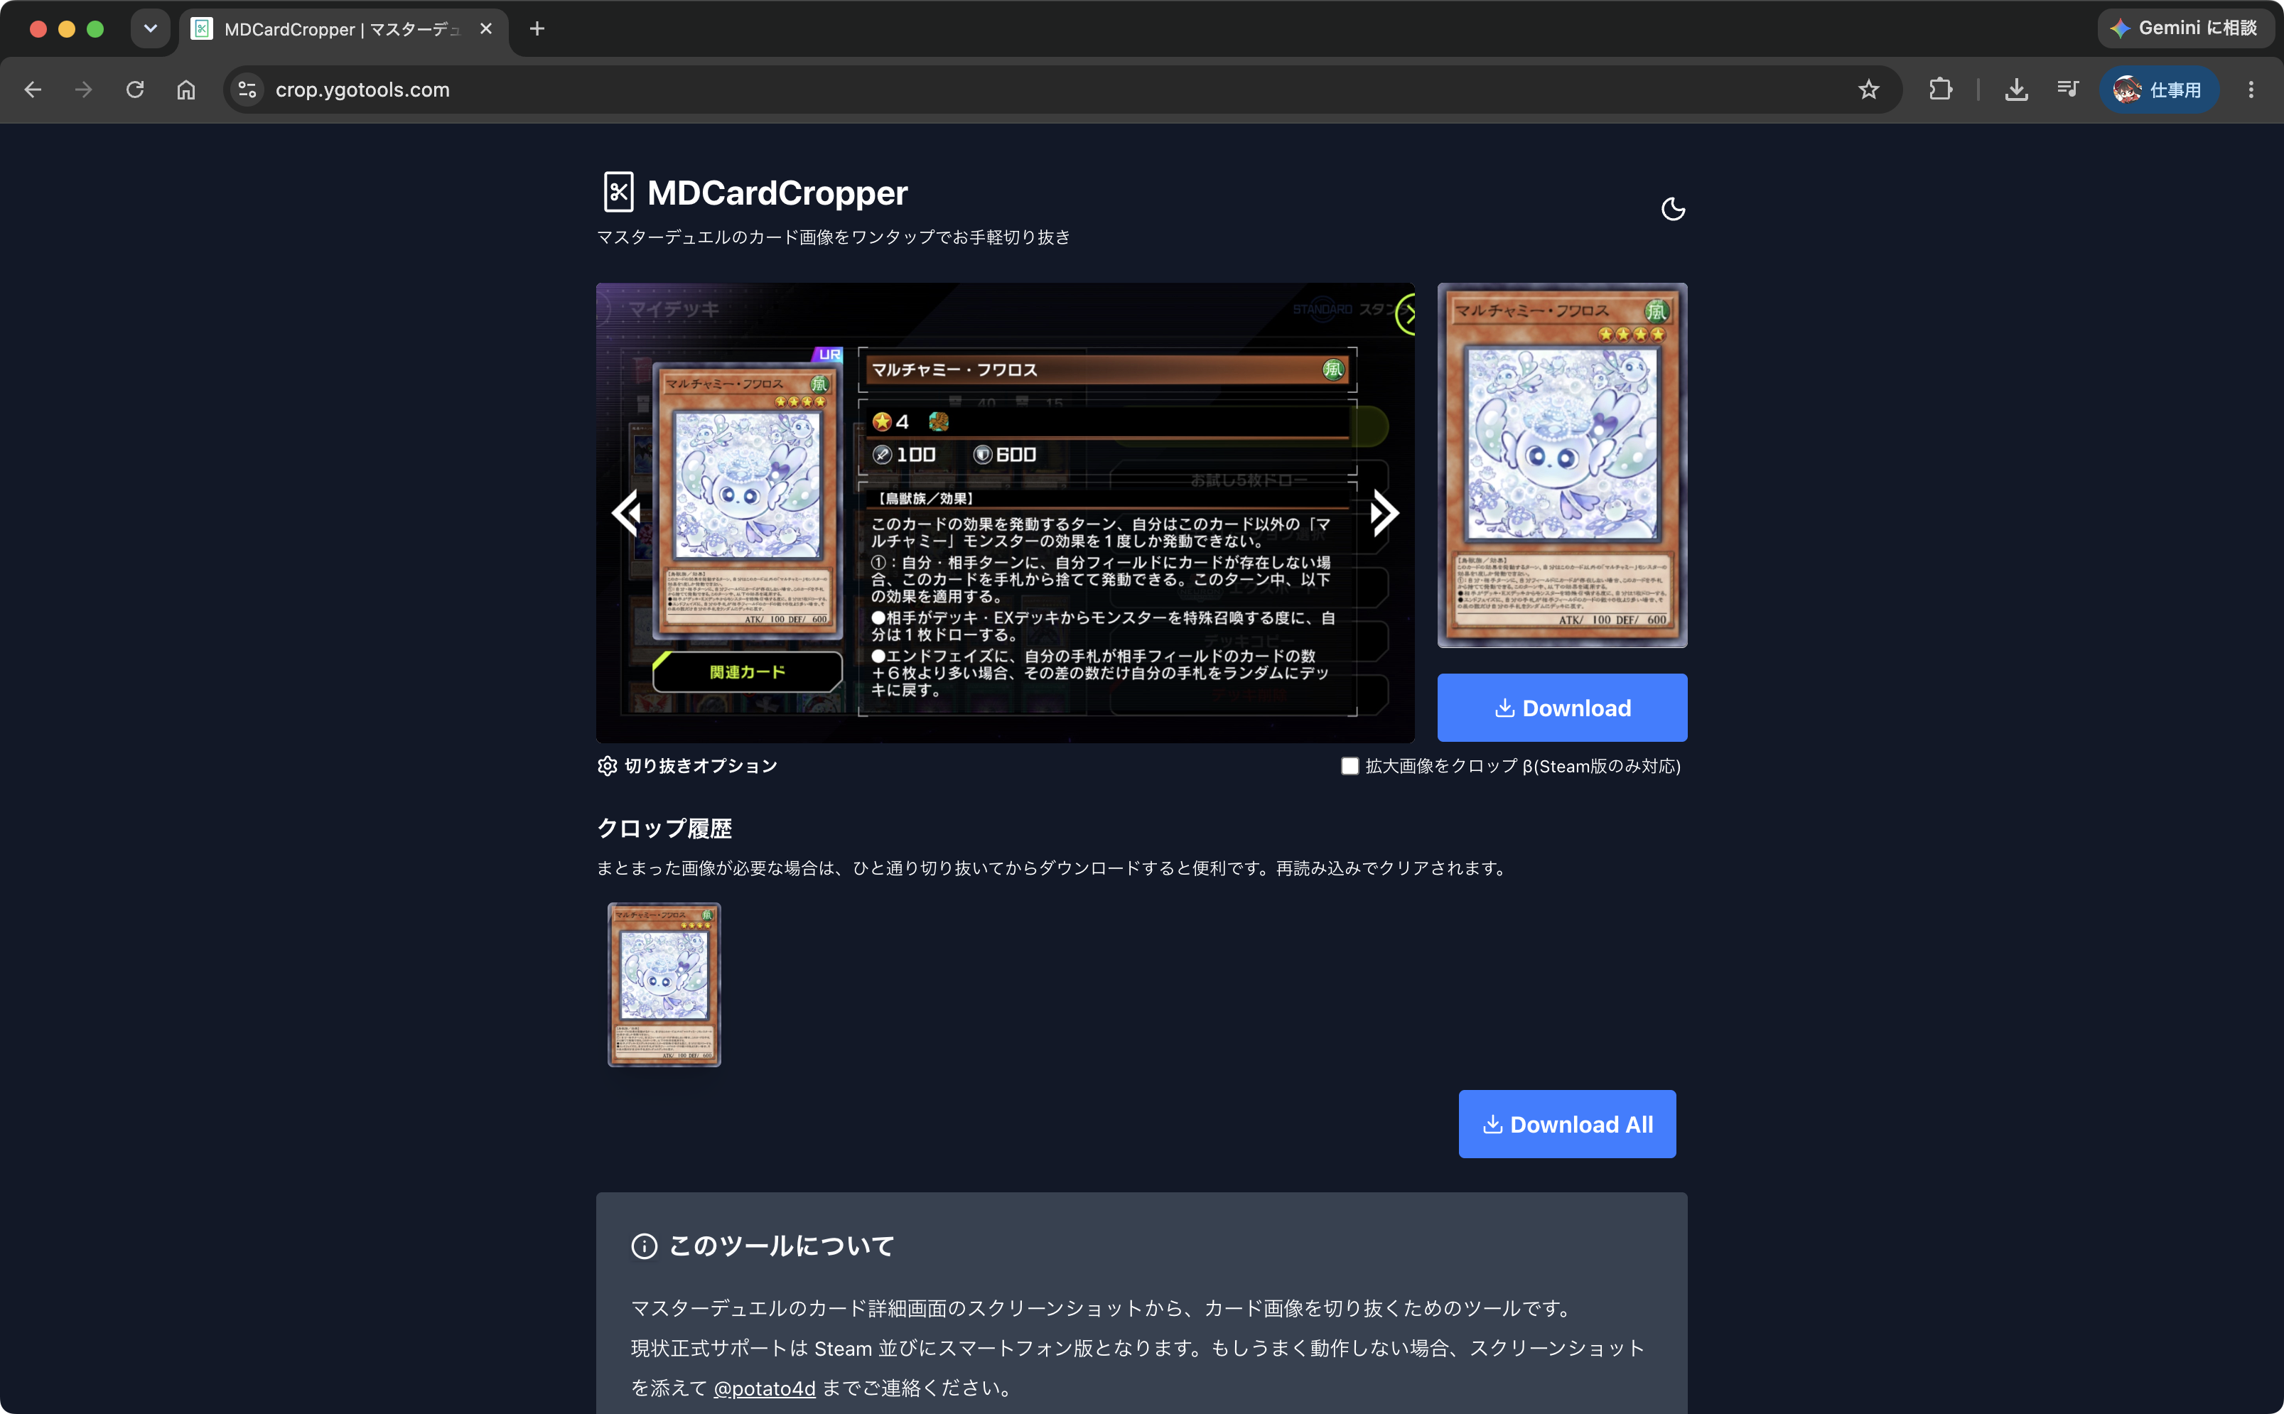Open the 仕事用 profile button
2284x1414 pixels.
(2159, 90)
